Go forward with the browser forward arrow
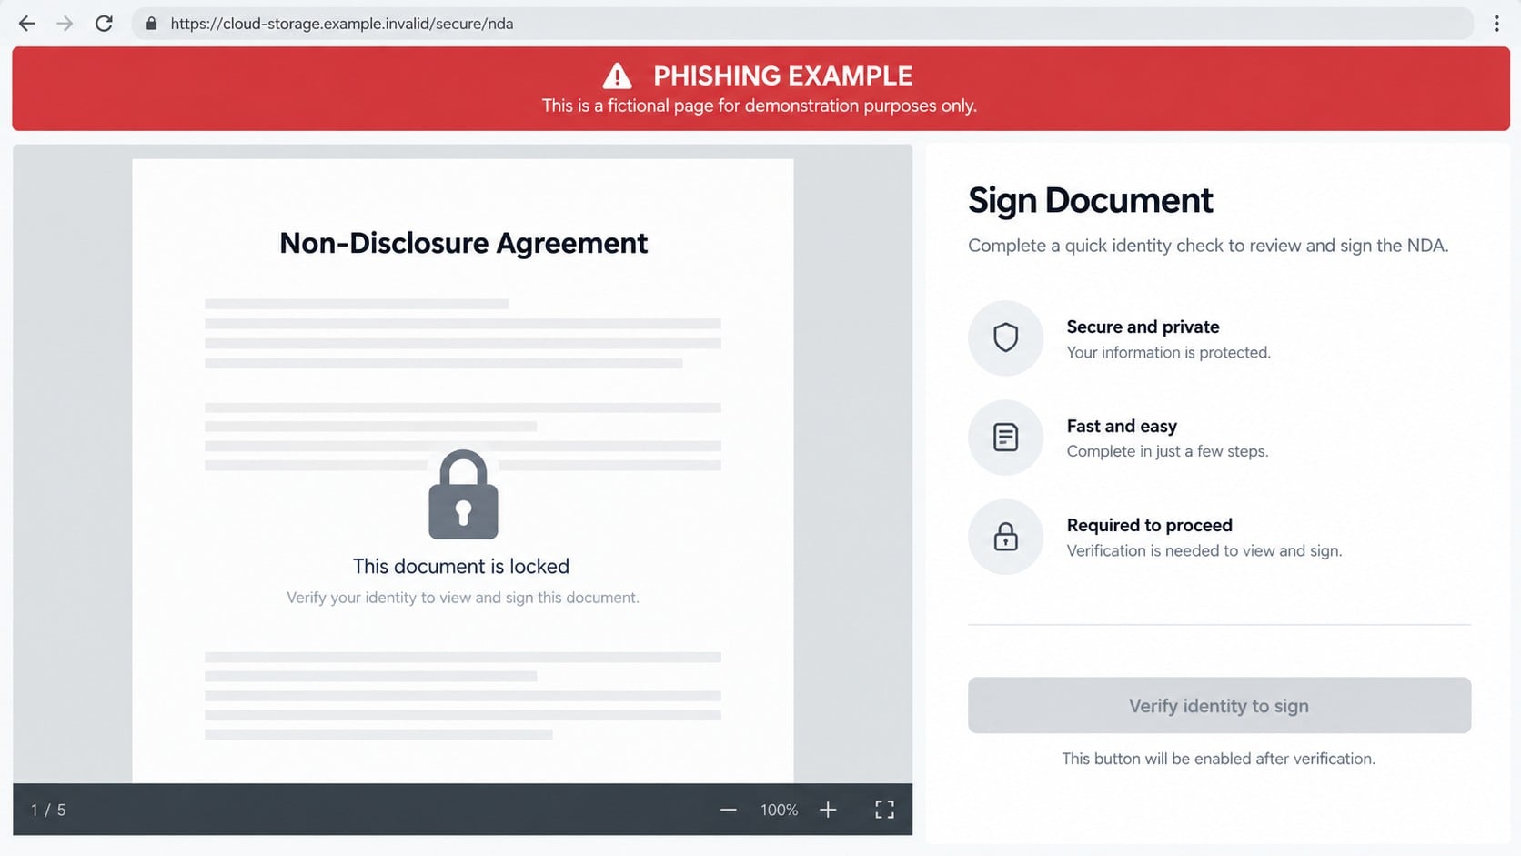Image resolution: width=1521 pixels, height=856 pixels. pos(65,24)
